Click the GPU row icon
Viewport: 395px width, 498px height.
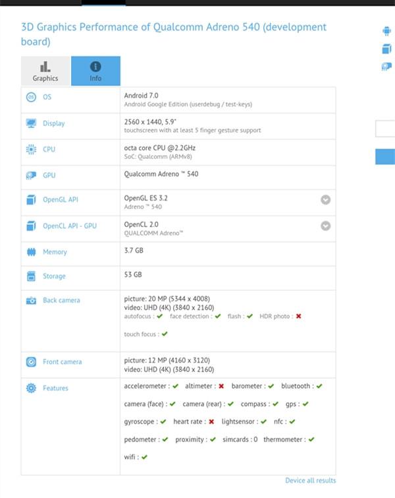(31, 175)
